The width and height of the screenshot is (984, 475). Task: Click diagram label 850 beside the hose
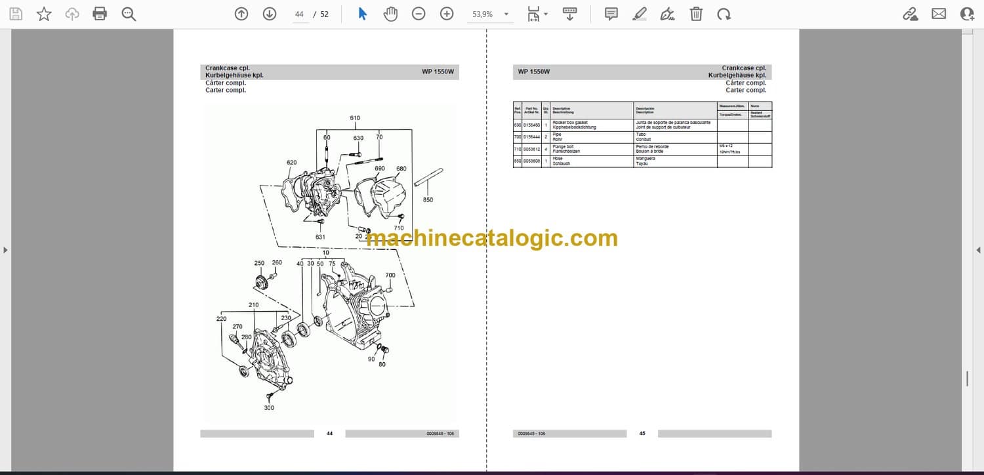pos(428,199)
